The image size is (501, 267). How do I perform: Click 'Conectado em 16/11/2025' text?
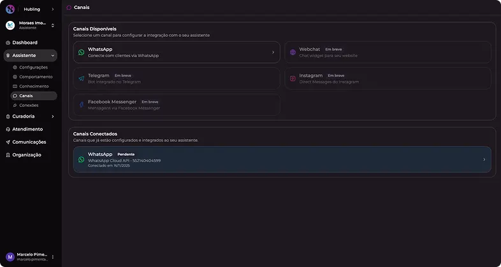tap(109, 166)
